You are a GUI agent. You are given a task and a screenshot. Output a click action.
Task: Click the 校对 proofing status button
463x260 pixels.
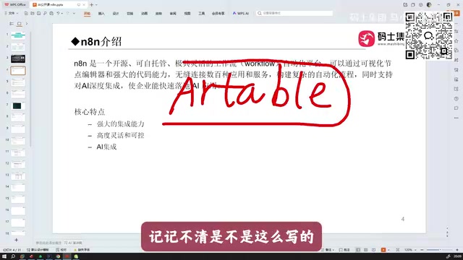[x=61, y=250]
